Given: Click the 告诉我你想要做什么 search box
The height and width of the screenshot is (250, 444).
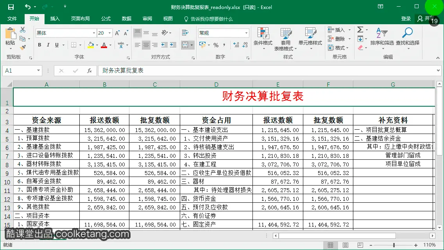Looking at the screenshot, I should (x=209, y=19).
